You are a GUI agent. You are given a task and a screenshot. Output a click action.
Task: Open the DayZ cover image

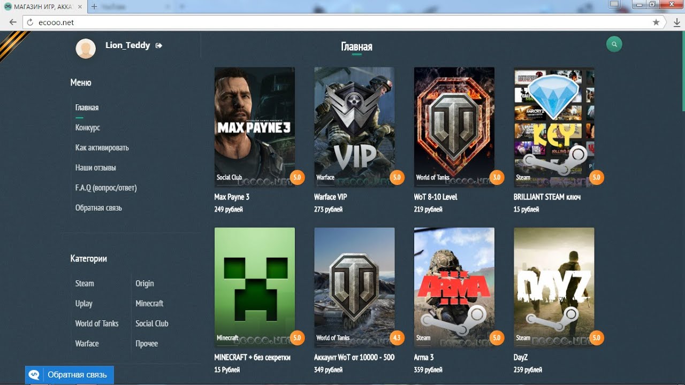(x=554, y=288)
